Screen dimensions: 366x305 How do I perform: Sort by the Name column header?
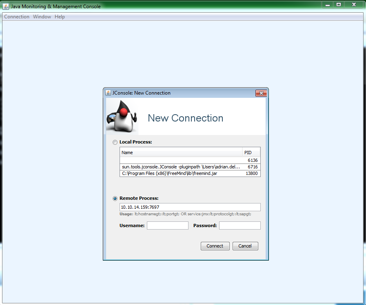tap(181, 152)
